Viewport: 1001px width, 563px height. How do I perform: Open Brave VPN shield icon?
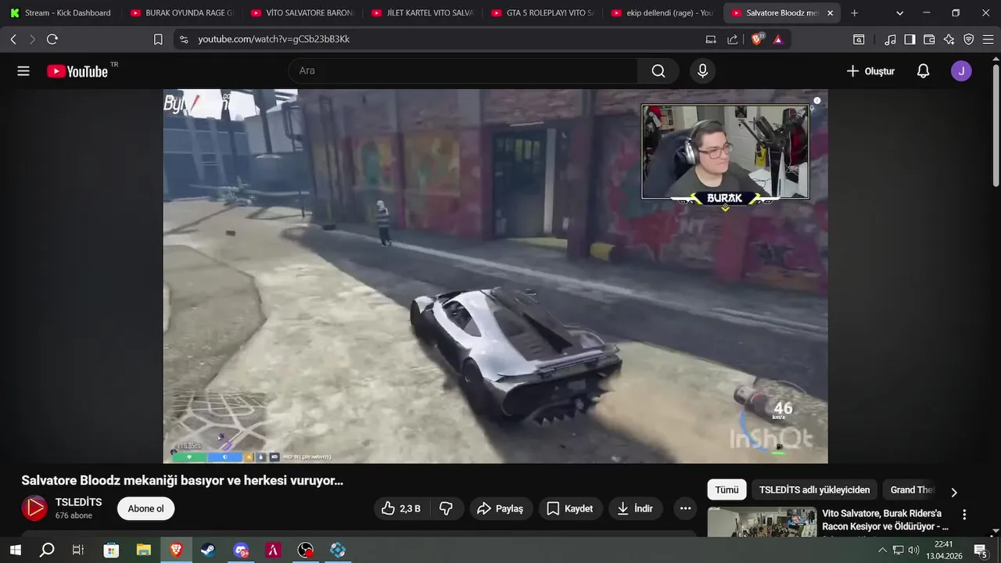(x=968, y=39)
